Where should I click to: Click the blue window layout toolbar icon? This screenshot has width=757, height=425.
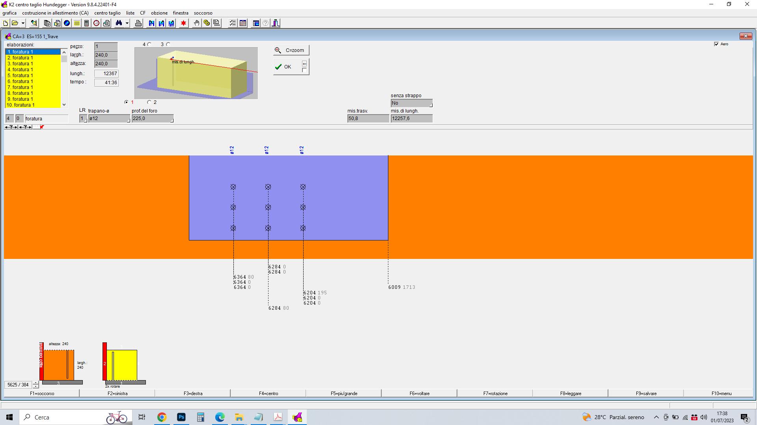256,23
